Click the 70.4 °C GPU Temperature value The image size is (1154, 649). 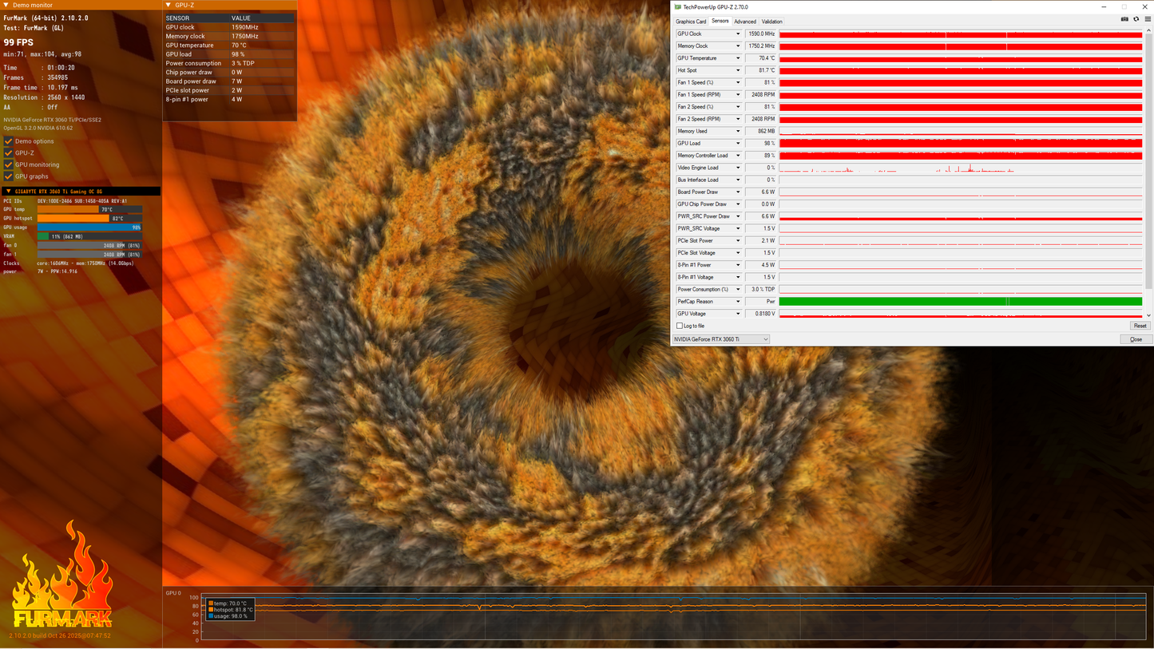[x=760, y=58]
